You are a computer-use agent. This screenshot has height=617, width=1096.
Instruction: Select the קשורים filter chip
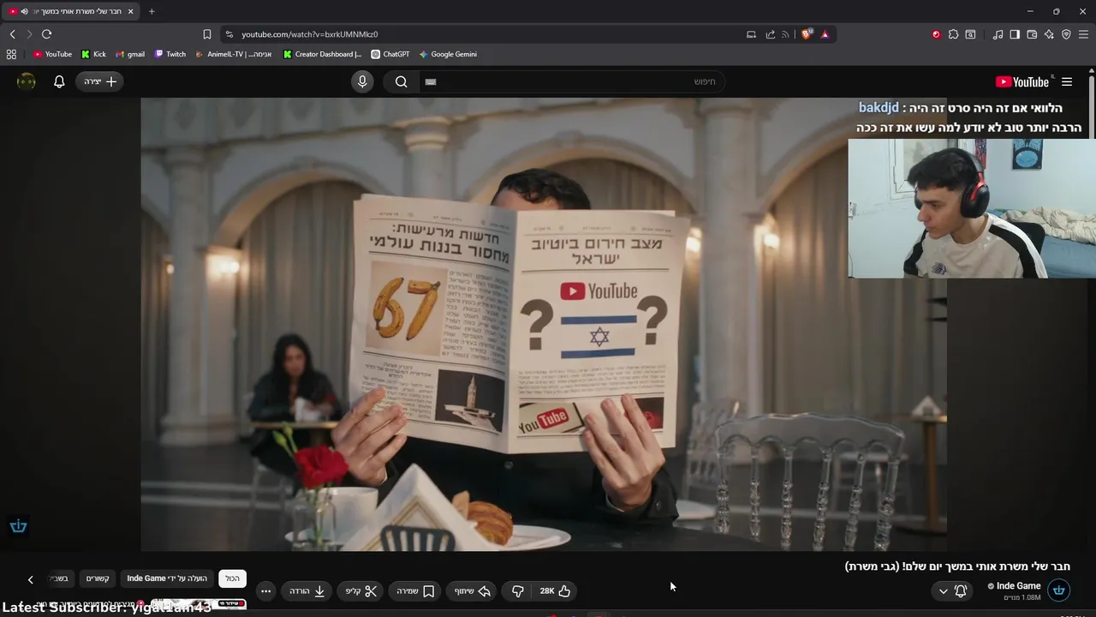(98, 578)
